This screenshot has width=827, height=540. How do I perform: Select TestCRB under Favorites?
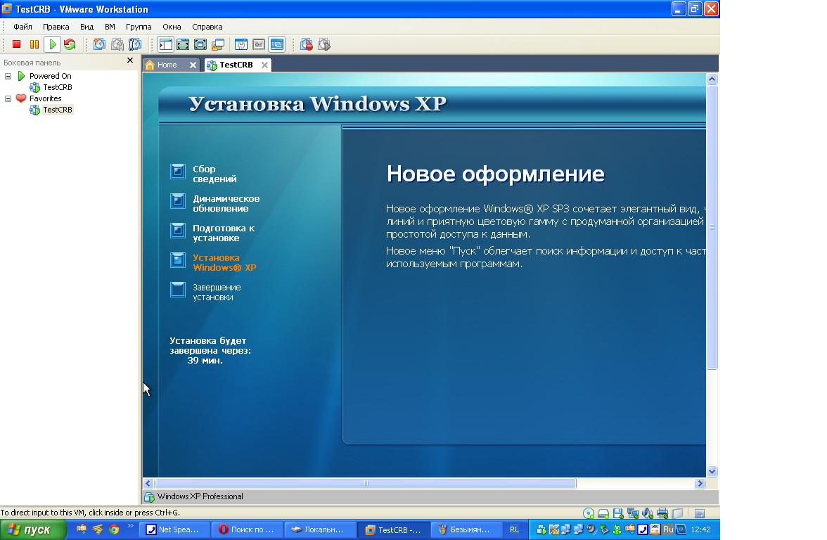(x=58, y=110)
